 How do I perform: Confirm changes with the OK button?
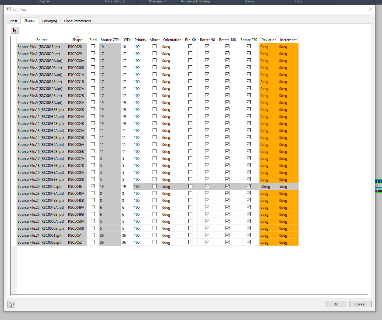(x=336, y=304)
